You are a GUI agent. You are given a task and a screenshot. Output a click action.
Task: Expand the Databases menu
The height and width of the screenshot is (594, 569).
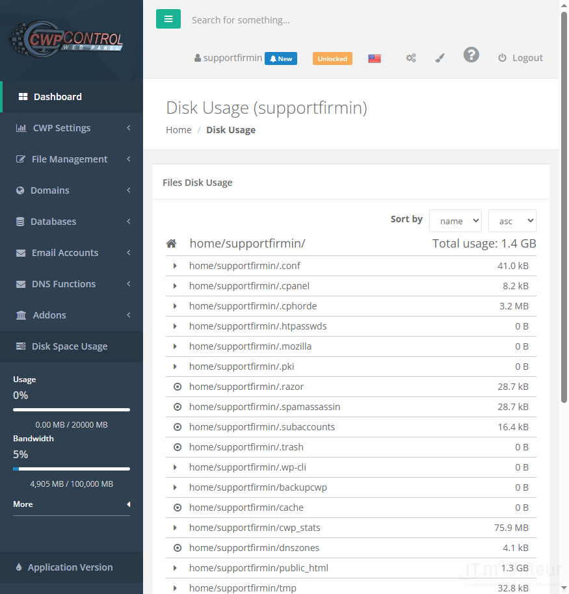point(72,222)
